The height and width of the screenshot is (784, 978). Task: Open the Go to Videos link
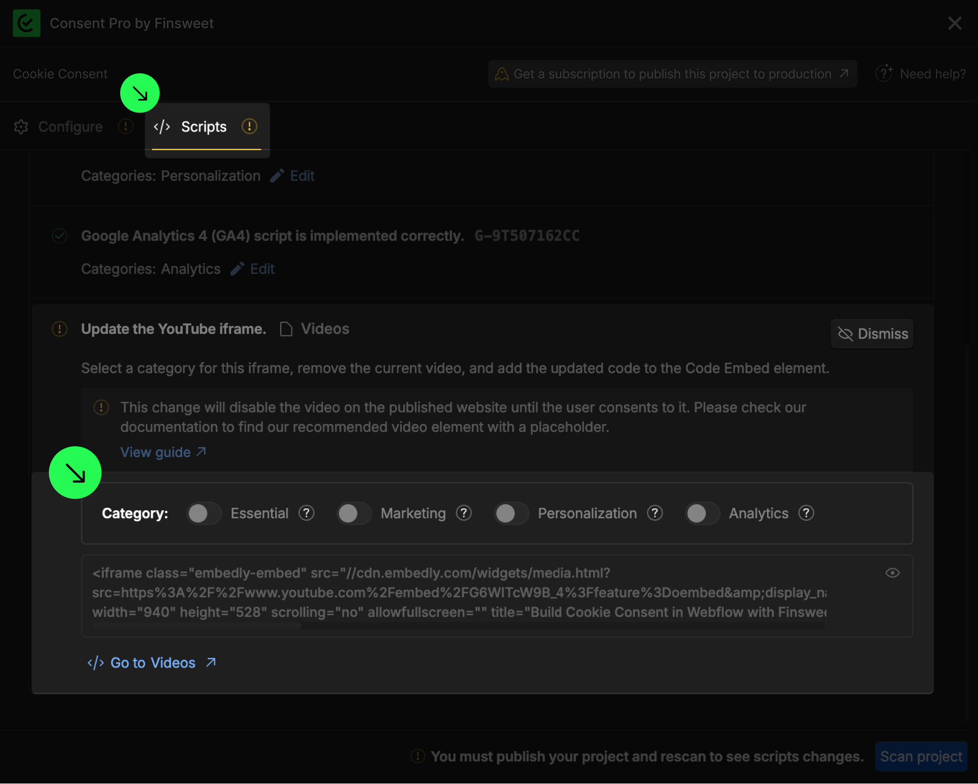click(153, 662)
